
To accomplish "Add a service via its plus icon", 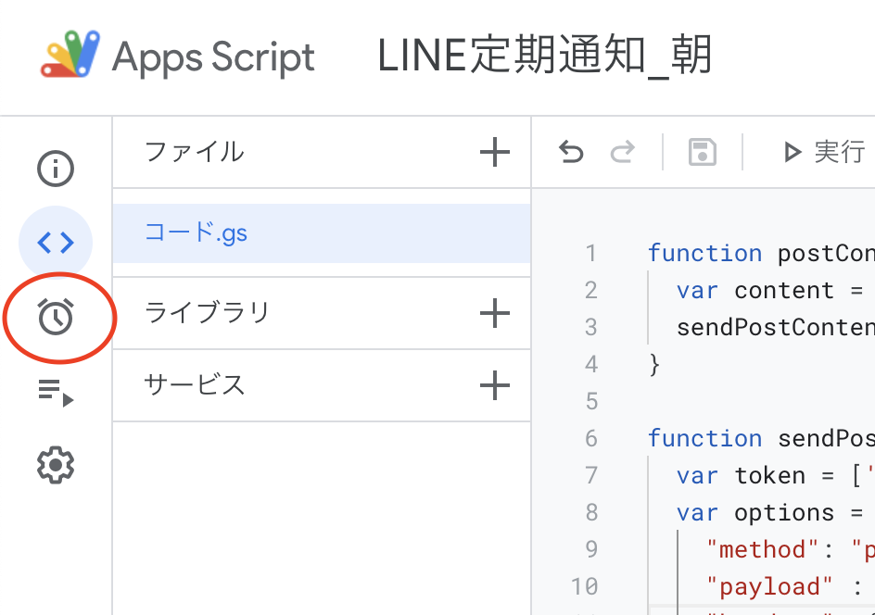I will click(x=494, y=385).
